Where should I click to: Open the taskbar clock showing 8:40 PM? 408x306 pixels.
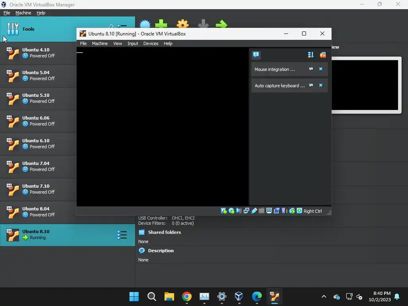click(x=380, y=296)
